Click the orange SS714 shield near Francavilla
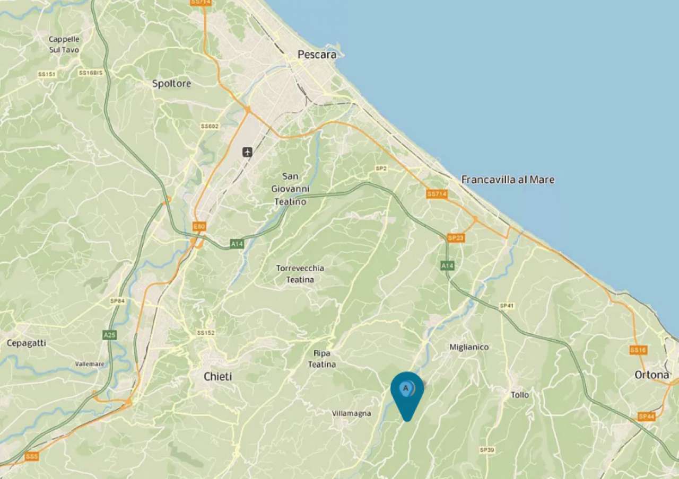Screen dimensions: 679x479 click(x=437, y=194)
